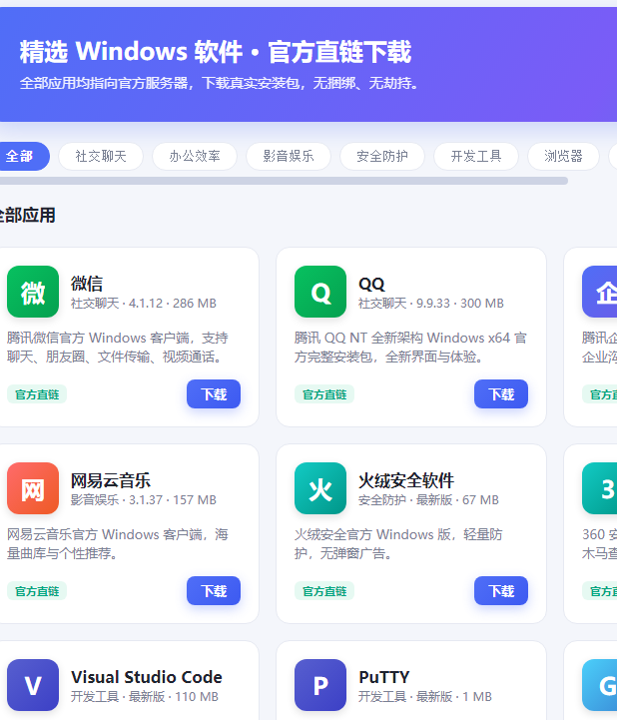The height and width of the screenshot is (720, 617).
Task: Click '开发工具 · 最新版 · 110 MB' text
Action: (x=145, y=697)
